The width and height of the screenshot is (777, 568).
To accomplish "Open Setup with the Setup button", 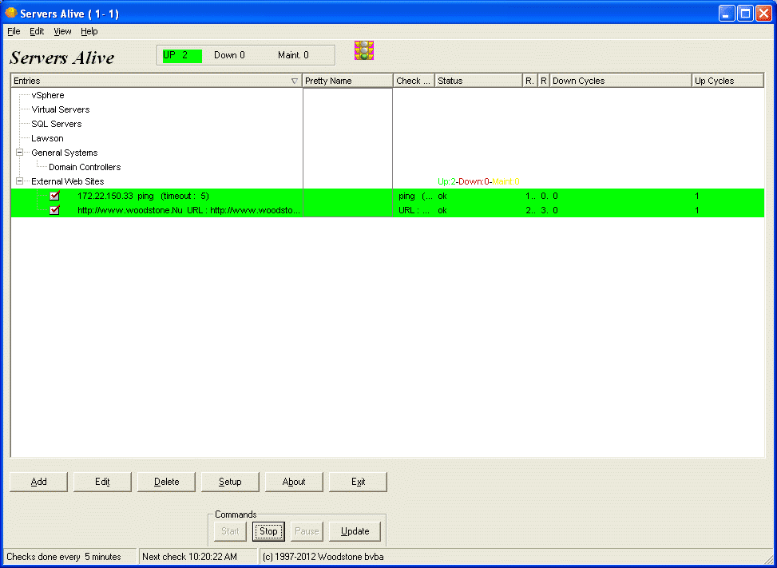I will click(x=230, y=482).
